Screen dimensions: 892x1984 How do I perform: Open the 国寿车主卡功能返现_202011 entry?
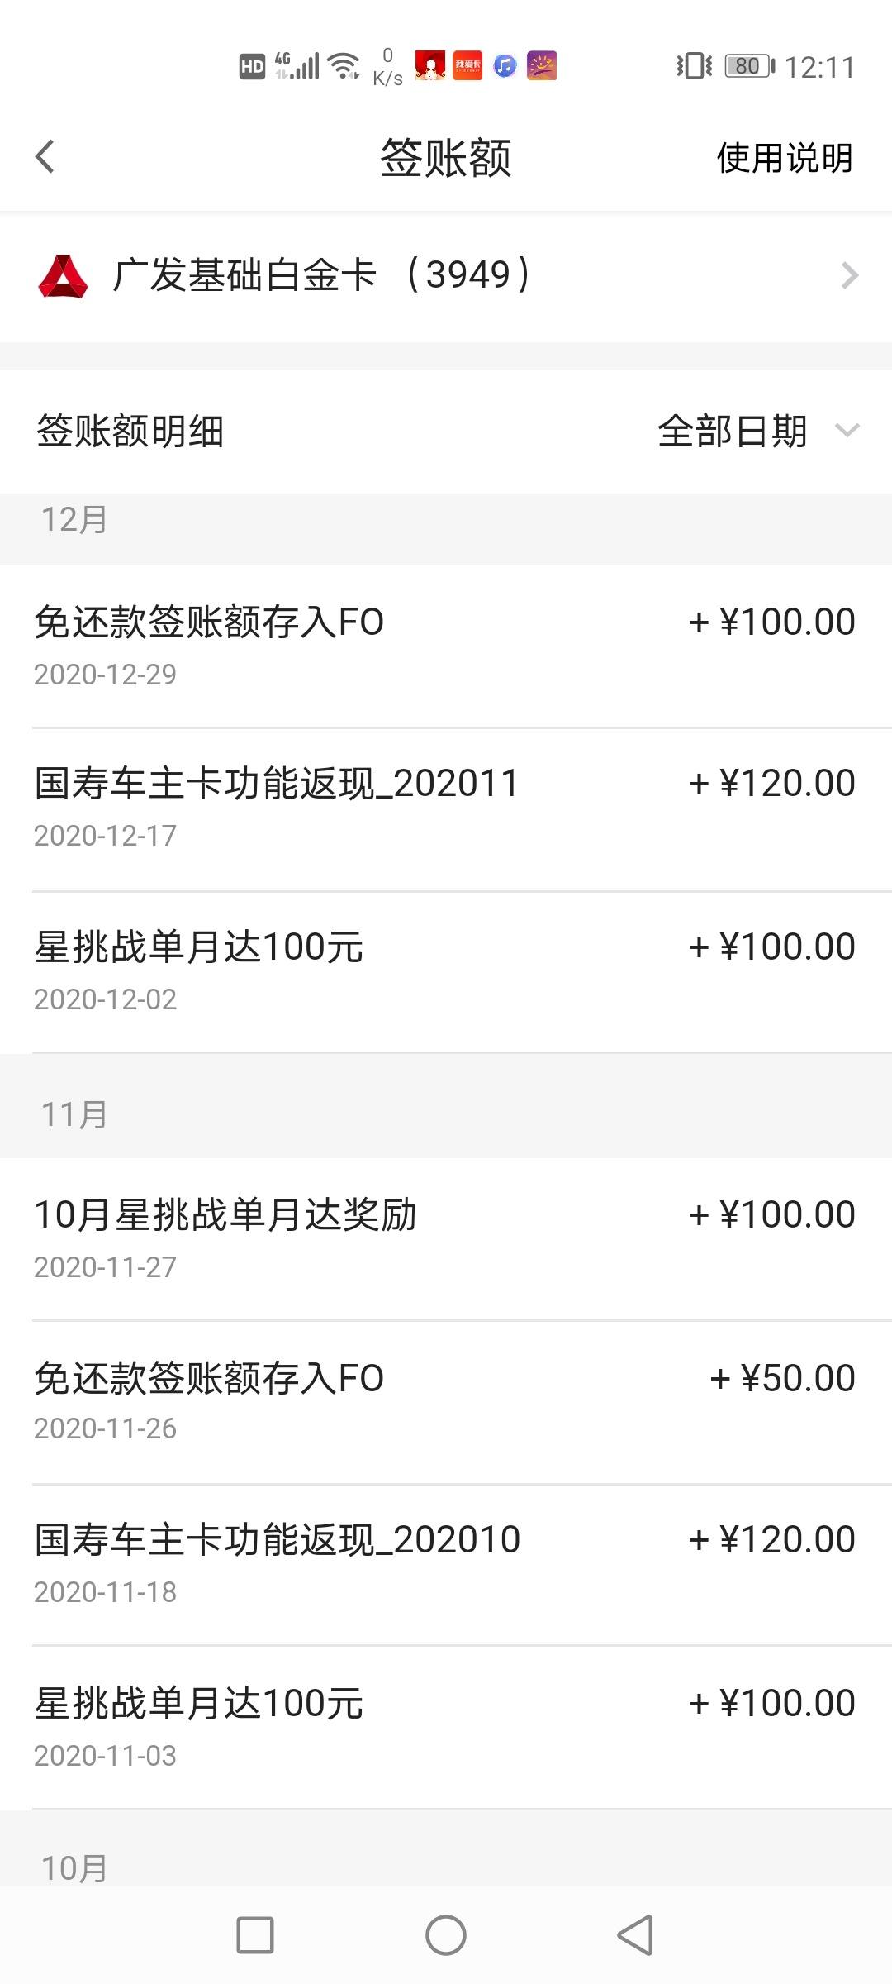(446, 808)
